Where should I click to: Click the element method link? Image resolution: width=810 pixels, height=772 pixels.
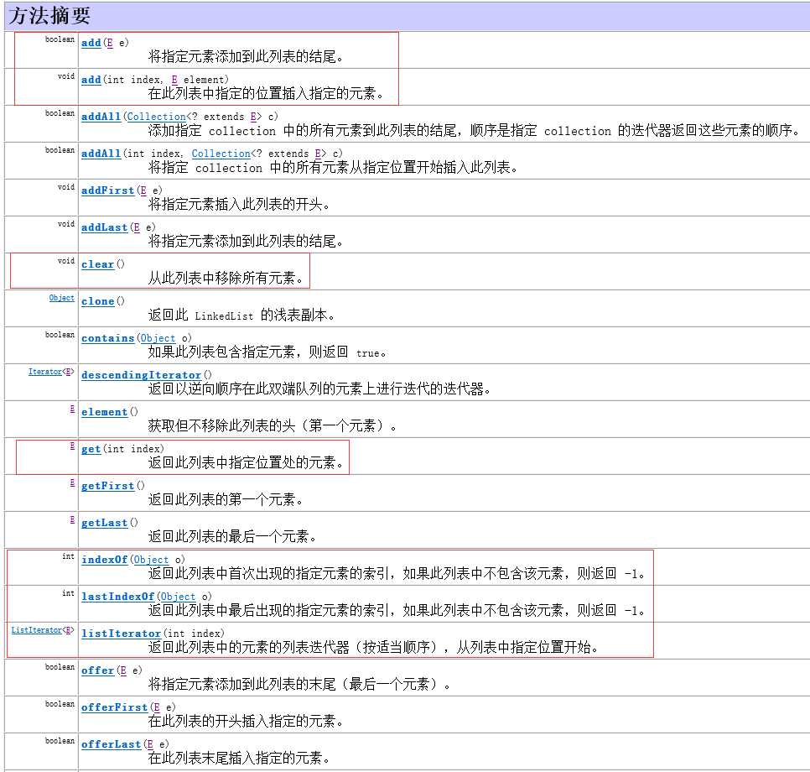pos(104,413)
